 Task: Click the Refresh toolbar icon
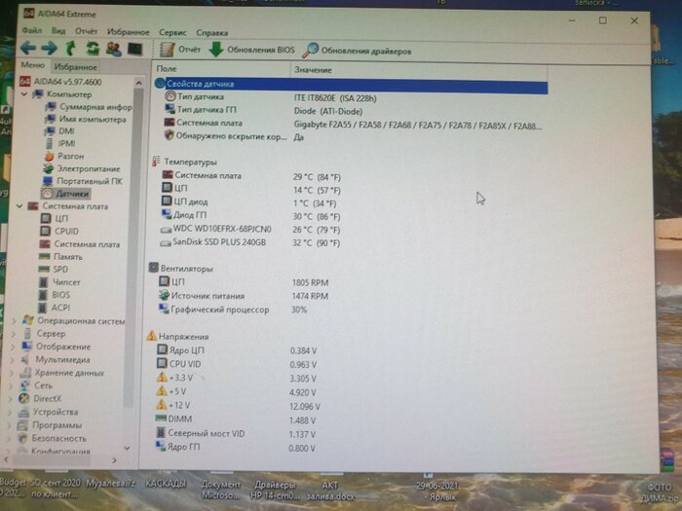(x=93, y=49)
